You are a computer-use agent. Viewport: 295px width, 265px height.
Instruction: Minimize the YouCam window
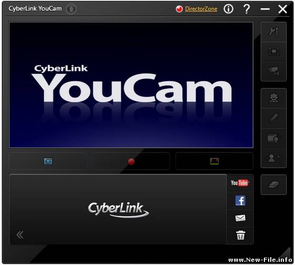click(x=265, y=9)
